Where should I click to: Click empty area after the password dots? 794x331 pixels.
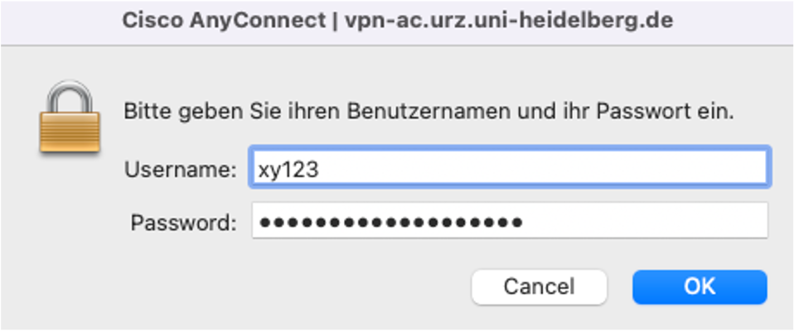click(643, 220)
